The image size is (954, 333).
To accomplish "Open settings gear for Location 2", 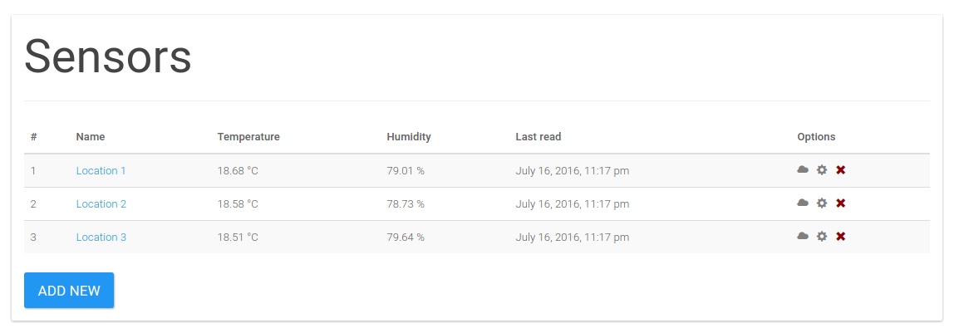I will (822, 203).
